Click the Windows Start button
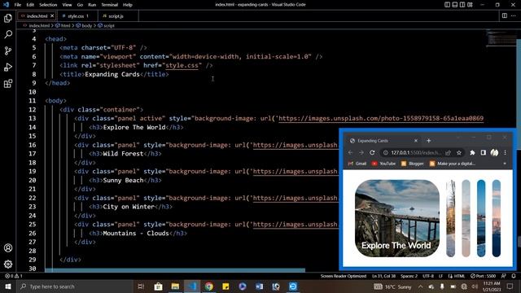Image resolution: width=521 pixels, height=293 pixels. tap(8, 286)
